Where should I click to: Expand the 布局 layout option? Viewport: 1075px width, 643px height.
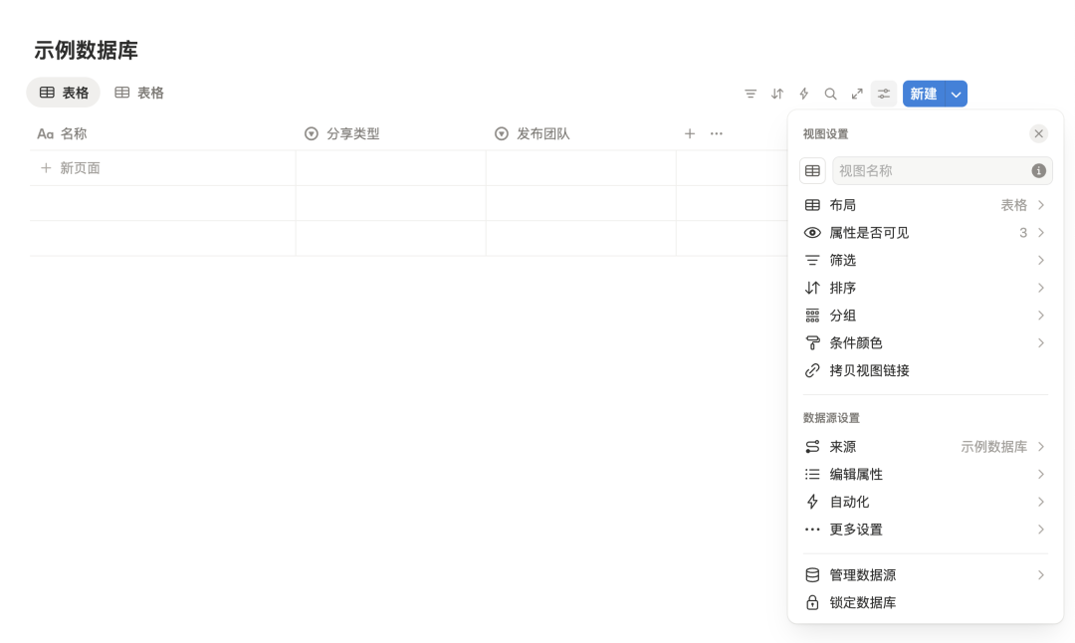924,205
